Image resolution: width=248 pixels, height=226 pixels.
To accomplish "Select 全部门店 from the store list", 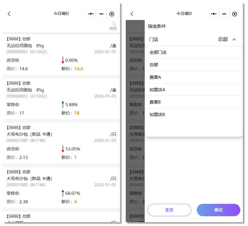I will tap(158, 52).
